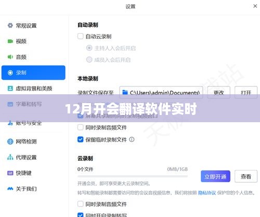The image size is (260, 217).
Task: Click the gear icon for 常规设置
Action: 10,25
